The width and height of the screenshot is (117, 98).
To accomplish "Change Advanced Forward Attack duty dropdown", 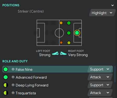I will click(100, 77).
